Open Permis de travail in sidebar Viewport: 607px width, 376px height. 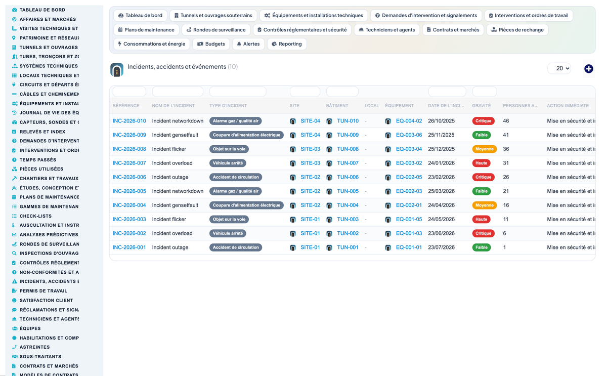[x=43, y=291]
